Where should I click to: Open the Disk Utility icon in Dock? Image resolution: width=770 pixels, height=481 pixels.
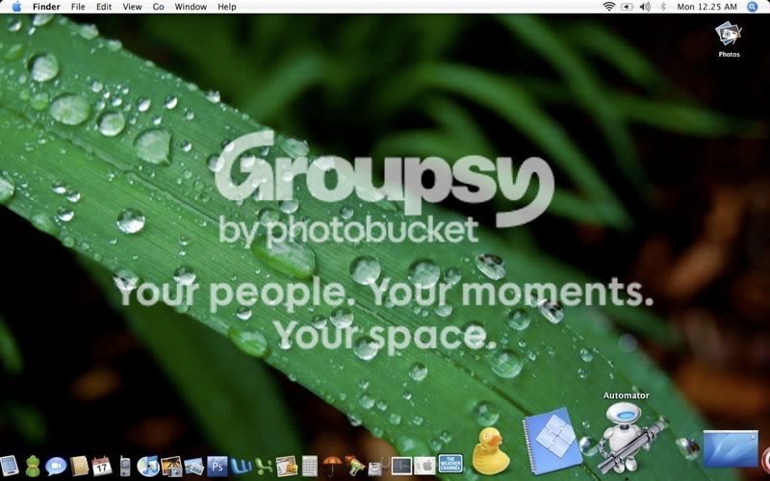(377, 467)
